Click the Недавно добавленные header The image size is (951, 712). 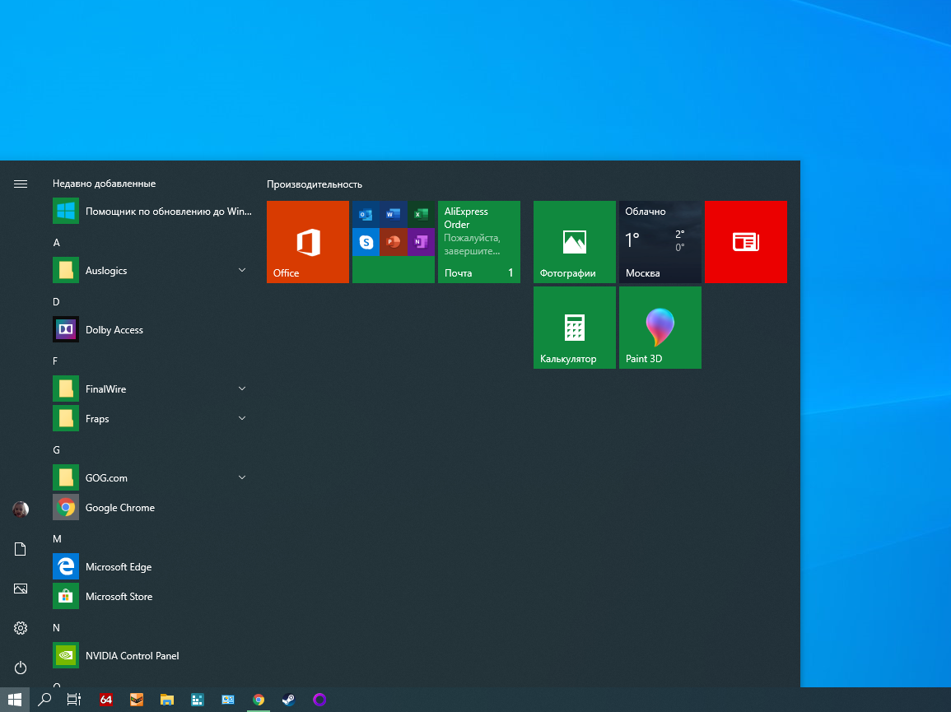105,184
